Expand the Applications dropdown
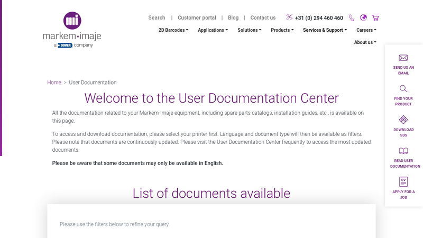The width and height of the screenshot is (423, 238). click(213, 30)
